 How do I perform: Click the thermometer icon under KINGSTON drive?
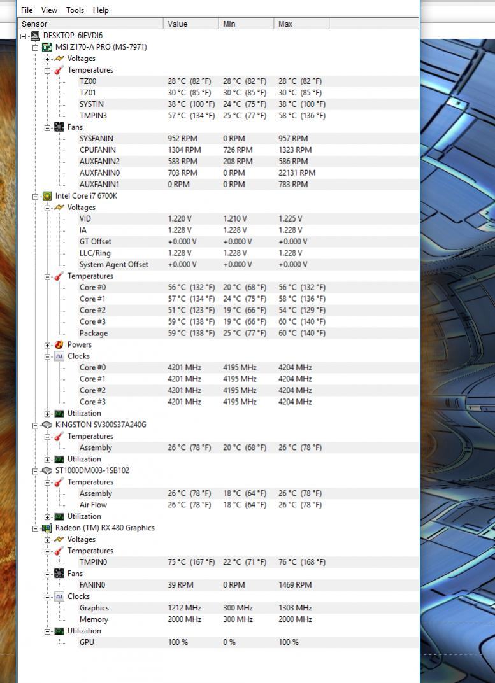tap(59, 437)
